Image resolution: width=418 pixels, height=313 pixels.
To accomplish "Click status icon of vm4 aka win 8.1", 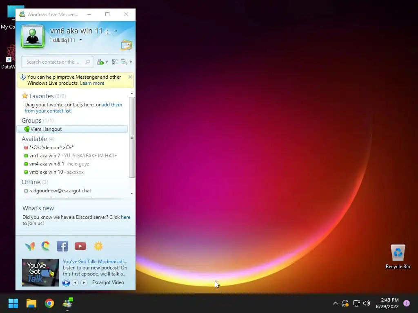I will coord(26,164).
